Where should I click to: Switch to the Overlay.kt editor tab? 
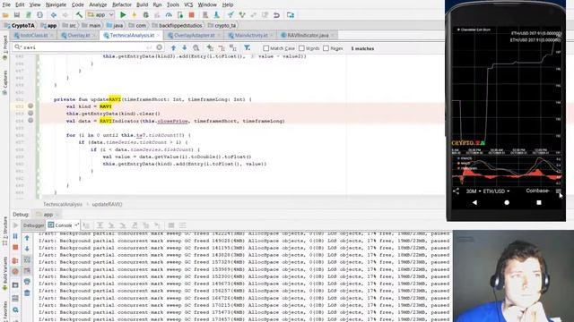78,36
